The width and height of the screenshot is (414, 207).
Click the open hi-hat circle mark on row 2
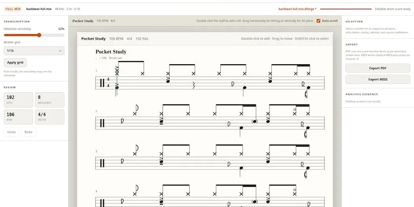[295, 109]
